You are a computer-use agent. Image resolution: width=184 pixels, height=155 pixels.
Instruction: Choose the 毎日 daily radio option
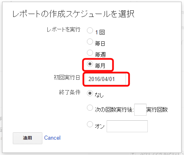pyautogui.click(x=90, y=42)
